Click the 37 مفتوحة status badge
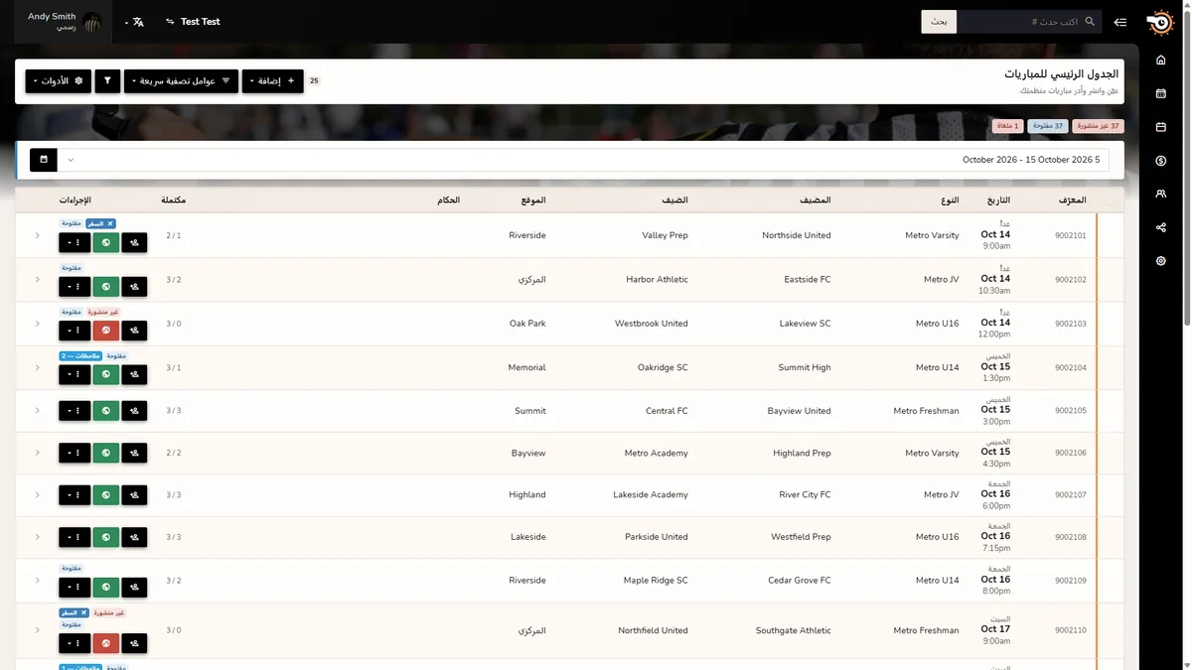The width and height of the screenshot is (1192, 670). pyautogui.click(x=1047, y=126)
